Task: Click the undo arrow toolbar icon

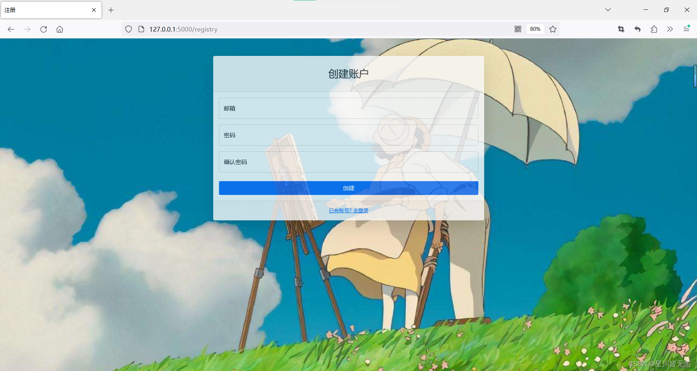Action: [x=637, y=29]
